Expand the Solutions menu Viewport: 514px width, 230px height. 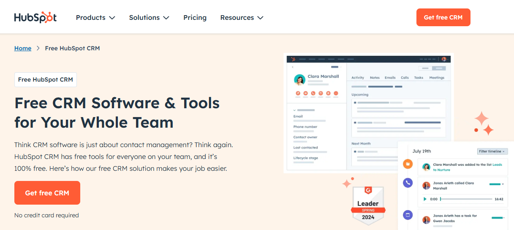[x=149, y=17]
